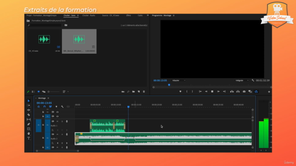Stop playback in Program monitor
The width and height of the screenshot is (296, 166).
click(x=212, y=91)
